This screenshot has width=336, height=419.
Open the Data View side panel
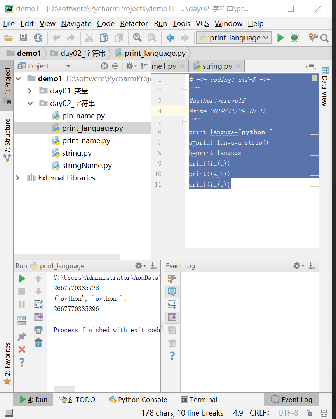coord(325,86)
